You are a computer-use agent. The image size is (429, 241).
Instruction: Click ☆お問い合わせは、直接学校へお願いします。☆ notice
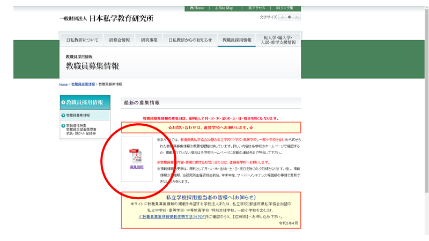(211, 127)
